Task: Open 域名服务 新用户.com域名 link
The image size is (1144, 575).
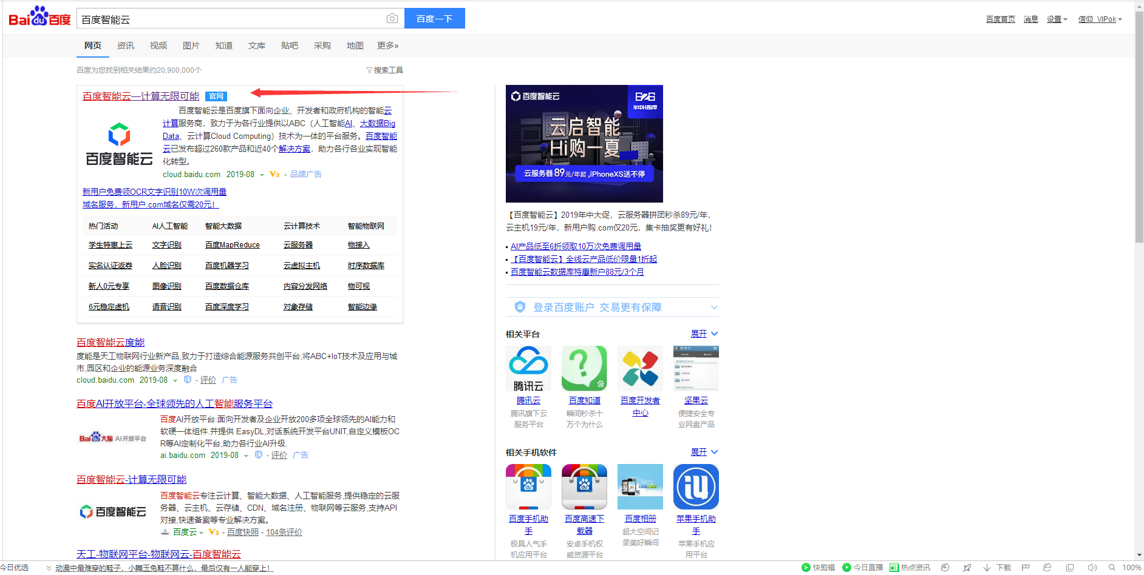Action: pos(151,204)
